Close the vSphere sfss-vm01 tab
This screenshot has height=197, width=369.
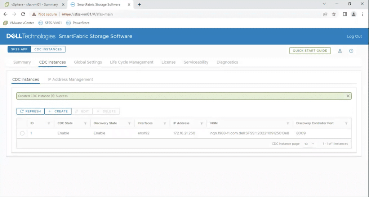click(63, 4)
